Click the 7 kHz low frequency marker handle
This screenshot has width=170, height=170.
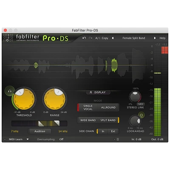pyautogui.click(x=41, y=123)
